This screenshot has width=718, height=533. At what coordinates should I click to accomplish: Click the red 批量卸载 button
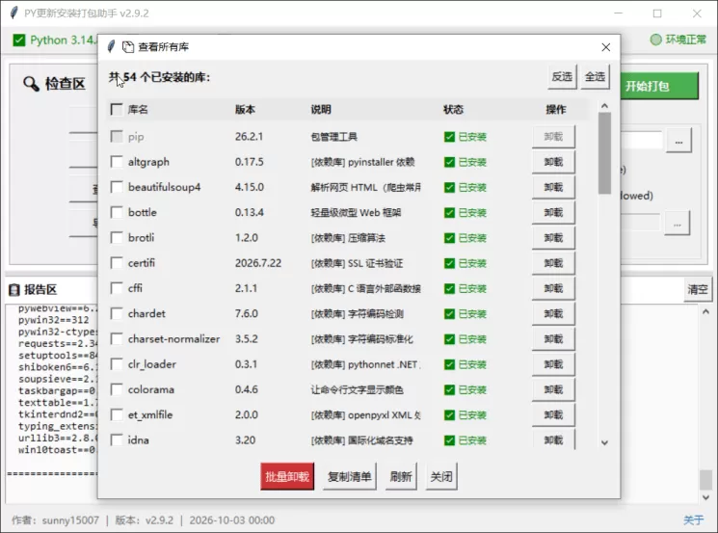tap(287, 477)
